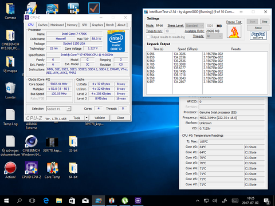Launch CPUID CPU-Z desktop shortcut
This screenshot has width=275, height=206.
click(32, 170)
